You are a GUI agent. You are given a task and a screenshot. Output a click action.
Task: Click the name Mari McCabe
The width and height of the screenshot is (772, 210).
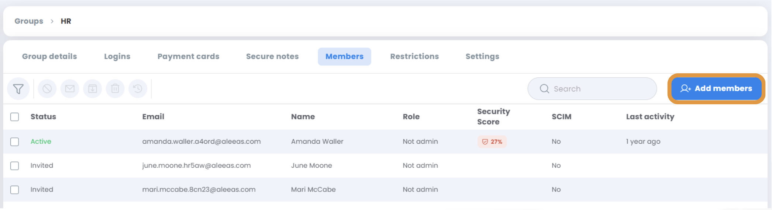tap(313, 189)
